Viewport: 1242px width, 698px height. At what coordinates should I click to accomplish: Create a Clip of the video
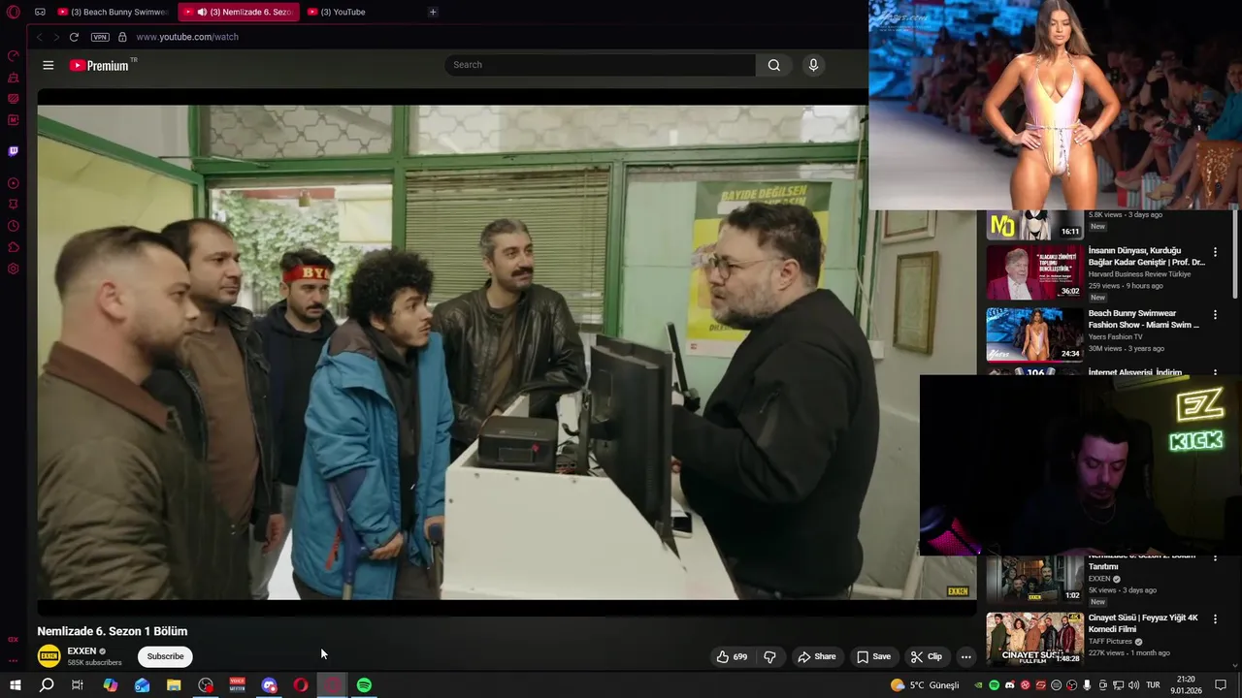tap(927, 656)
